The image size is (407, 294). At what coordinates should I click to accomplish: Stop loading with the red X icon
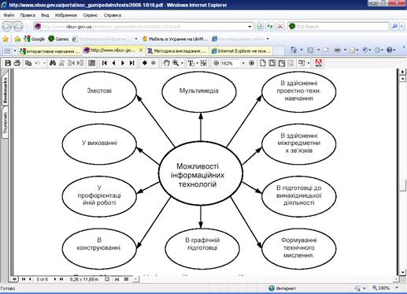(280, 27)
